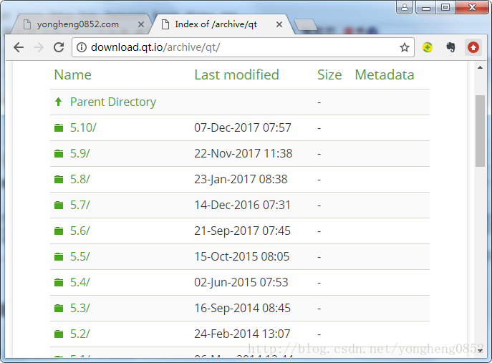This screenshot has height=363, width=492.
Task: Go back with the browser back arrow
Action: 19,47
